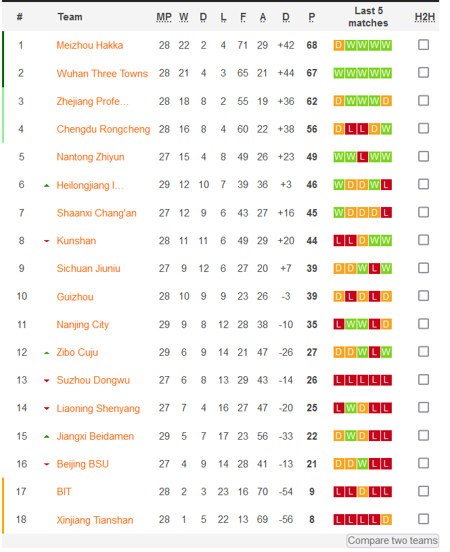
Task: Sort teams by the MP column header
Action: point(164,17)
